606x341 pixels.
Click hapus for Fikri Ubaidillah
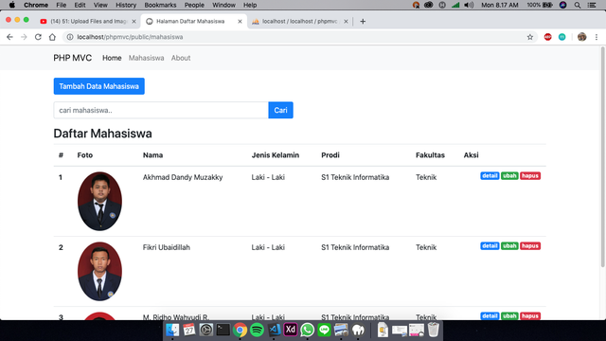click(x=530, y=246)
